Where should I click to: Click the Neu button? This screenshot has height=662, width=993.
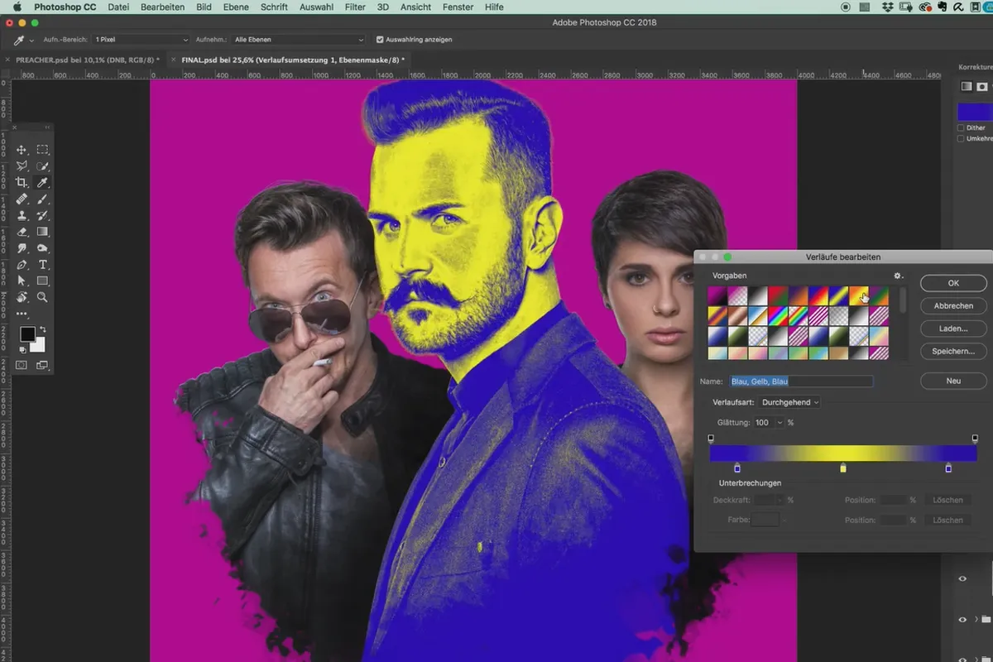coord(953,381)
